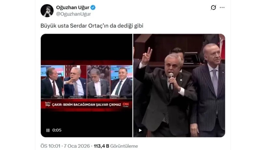Click the blue verified checkmark badge
This screenshot has height=150, width=267.
[x=93, y=7]
